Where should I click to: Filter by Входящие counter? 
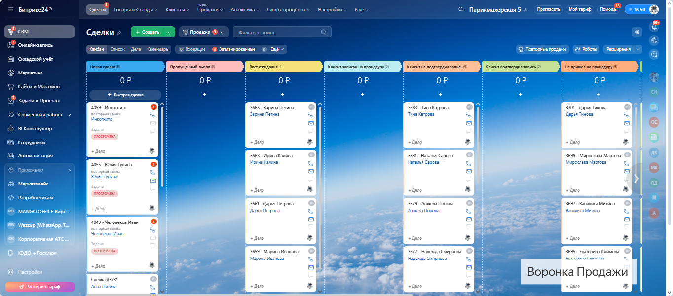(x=192, y=49)
